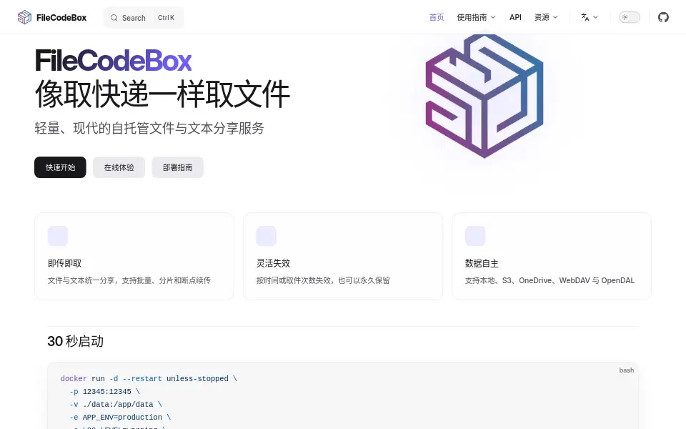Open language selector chevron
Screen dimensions: 686x429
[595, 17]
